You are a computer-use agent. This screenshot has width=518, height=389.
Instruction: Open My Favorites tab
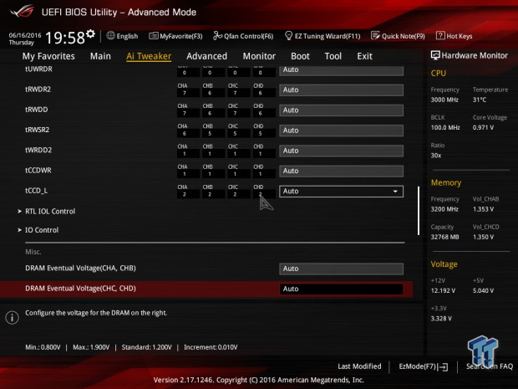coord(48,56)
